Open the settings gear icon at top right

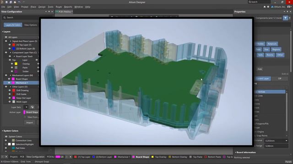[268, 7]
